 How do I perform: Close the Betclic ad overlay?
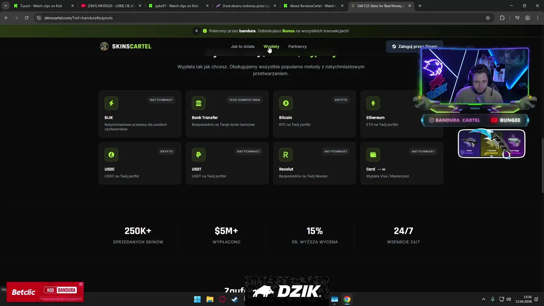coord(81,284)
